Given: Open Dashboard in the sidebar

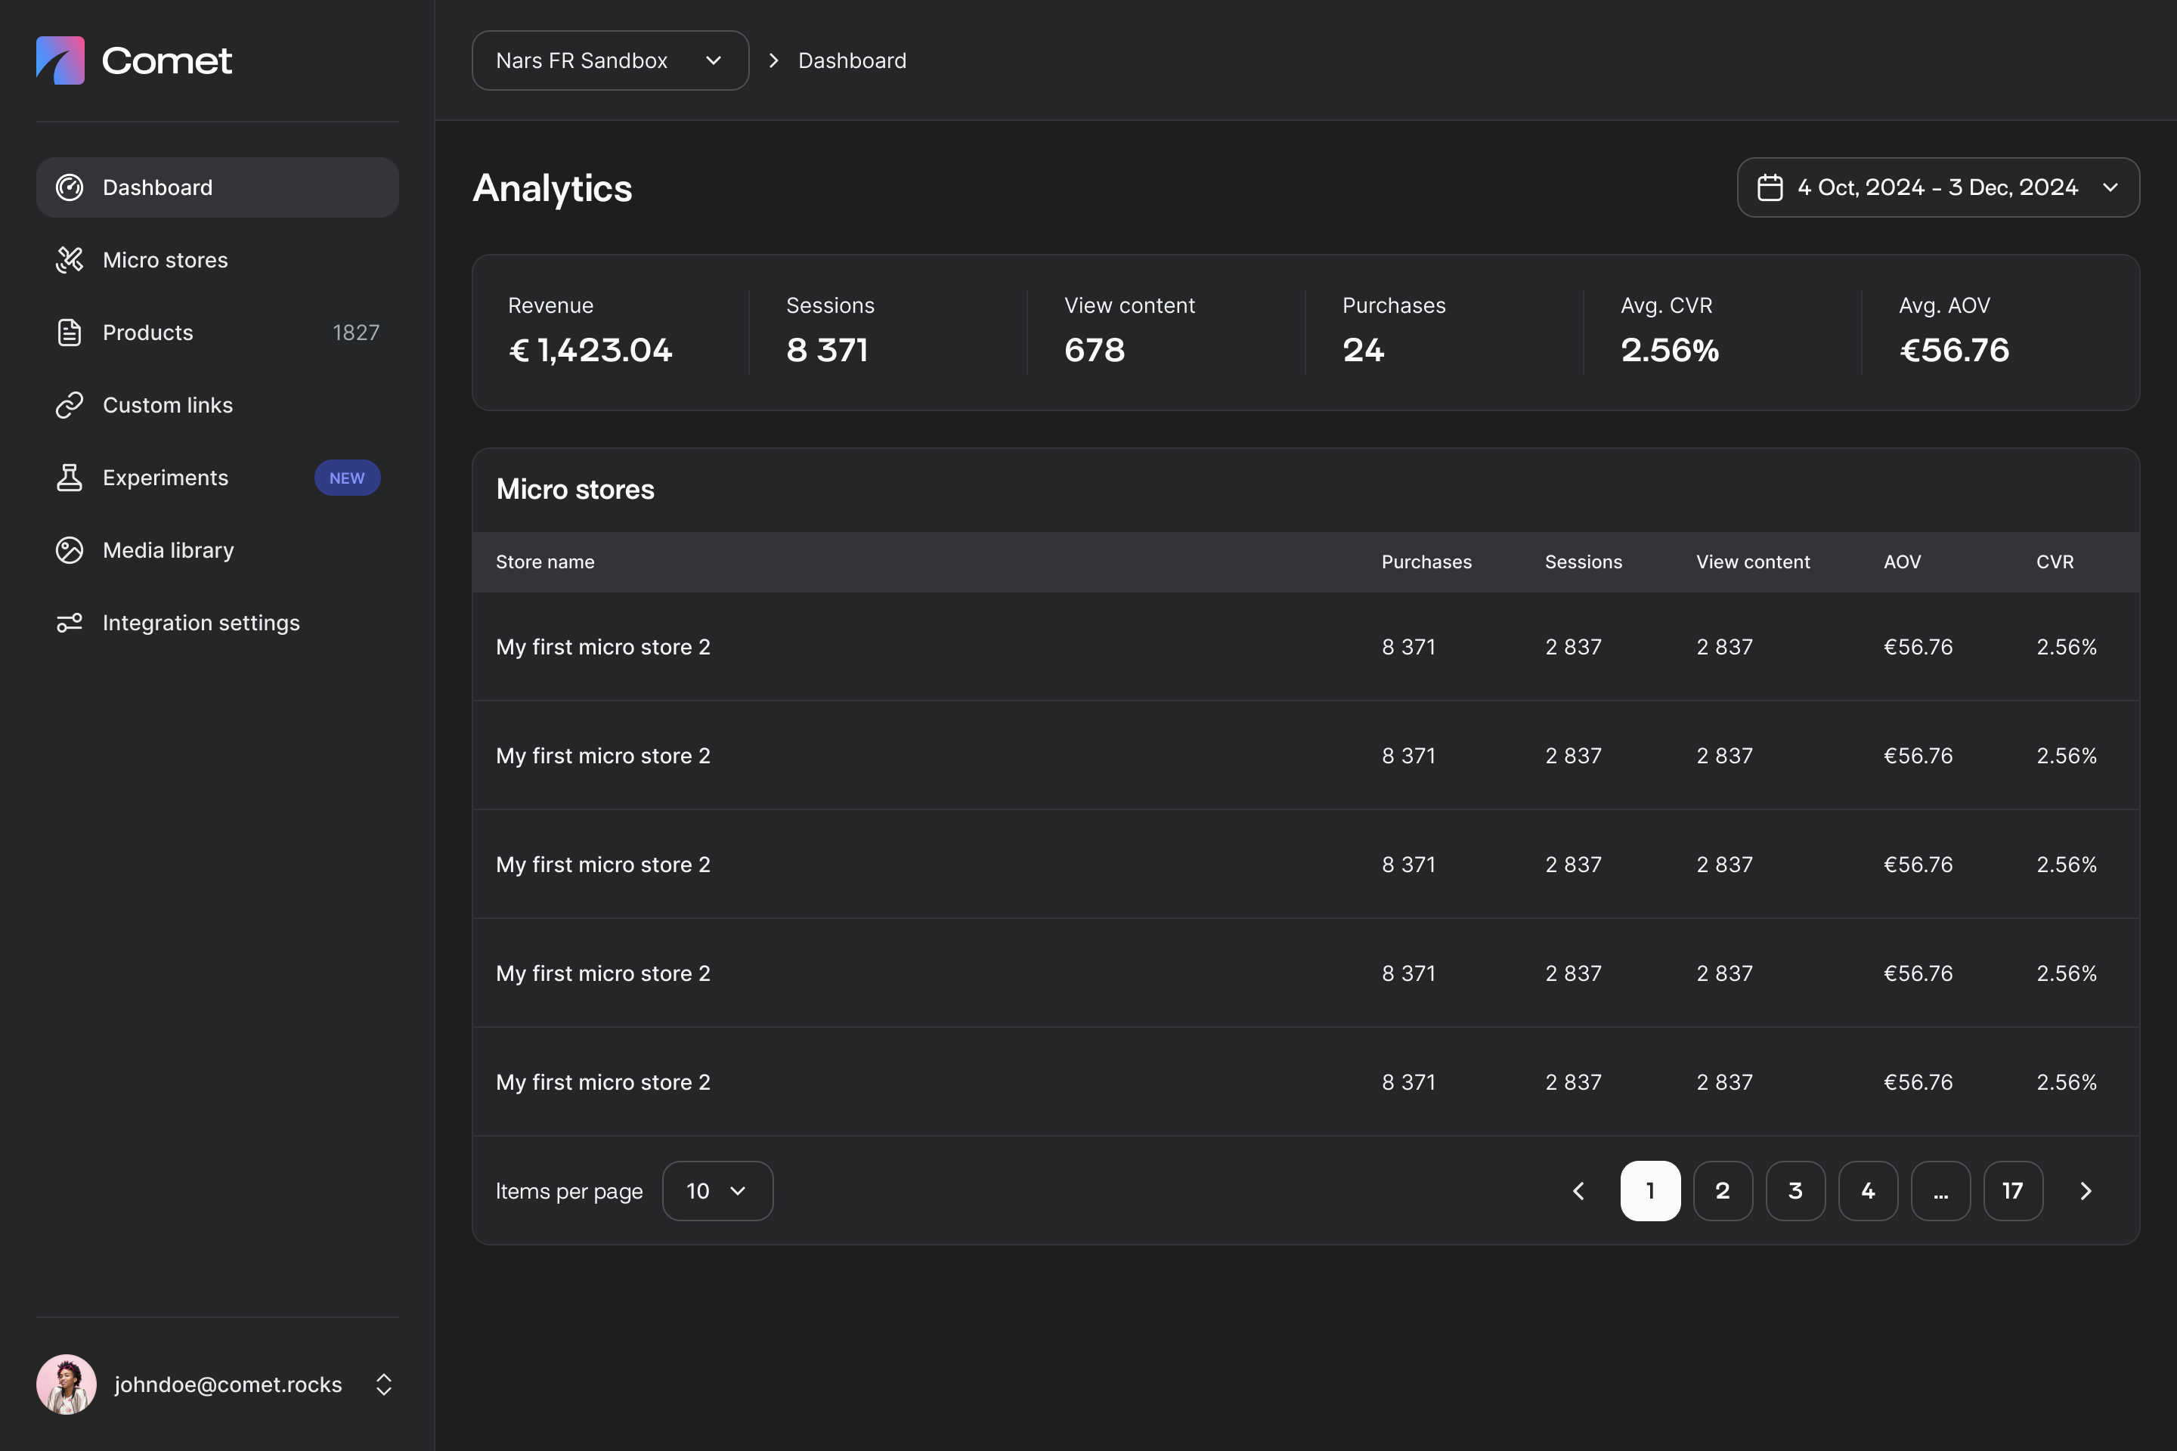Looking at the screenshot, I should (x=218, y=188).
